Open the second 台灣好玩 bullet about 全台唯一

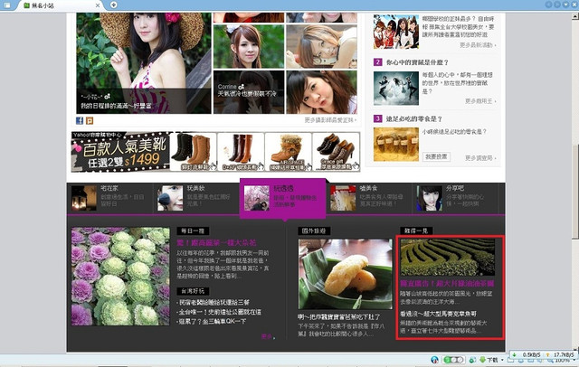coord(219,312)
